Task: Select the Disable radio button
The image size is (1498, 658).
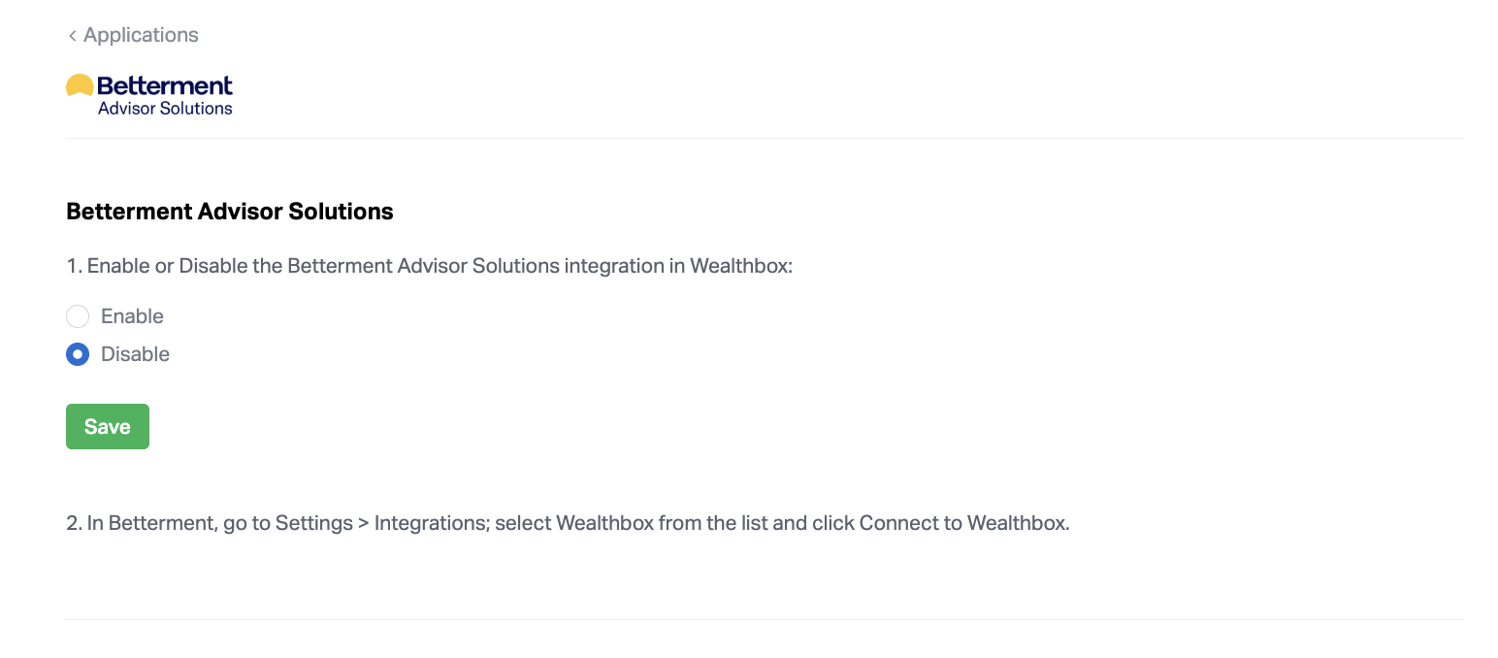Action: tap(78, 354)
